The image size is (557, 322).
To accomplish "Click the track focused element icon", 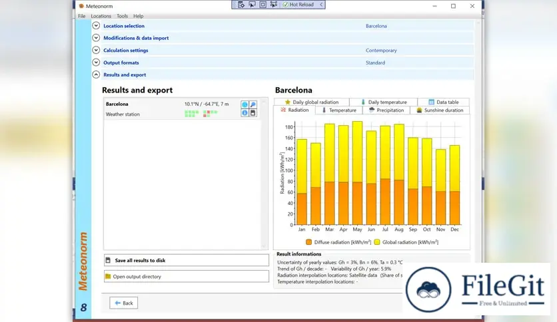I will (274, 5).
